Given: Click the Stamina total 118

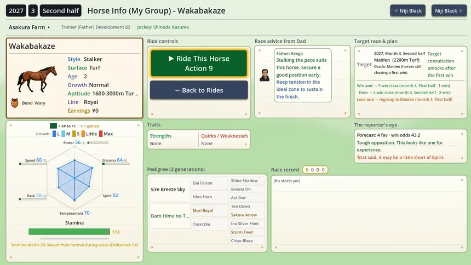Looking at the screenshot, I should [x=116, y=232].
